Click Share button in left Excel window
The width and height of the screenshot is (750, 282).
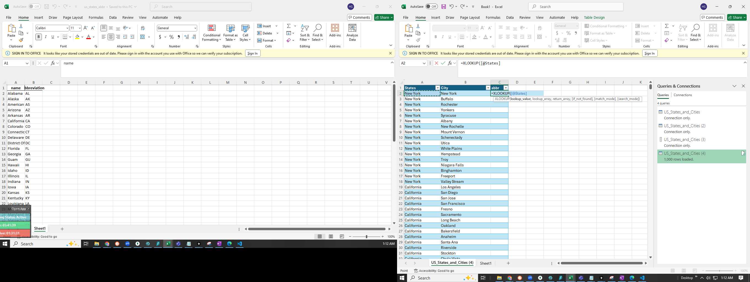click(x=384, y=17)
